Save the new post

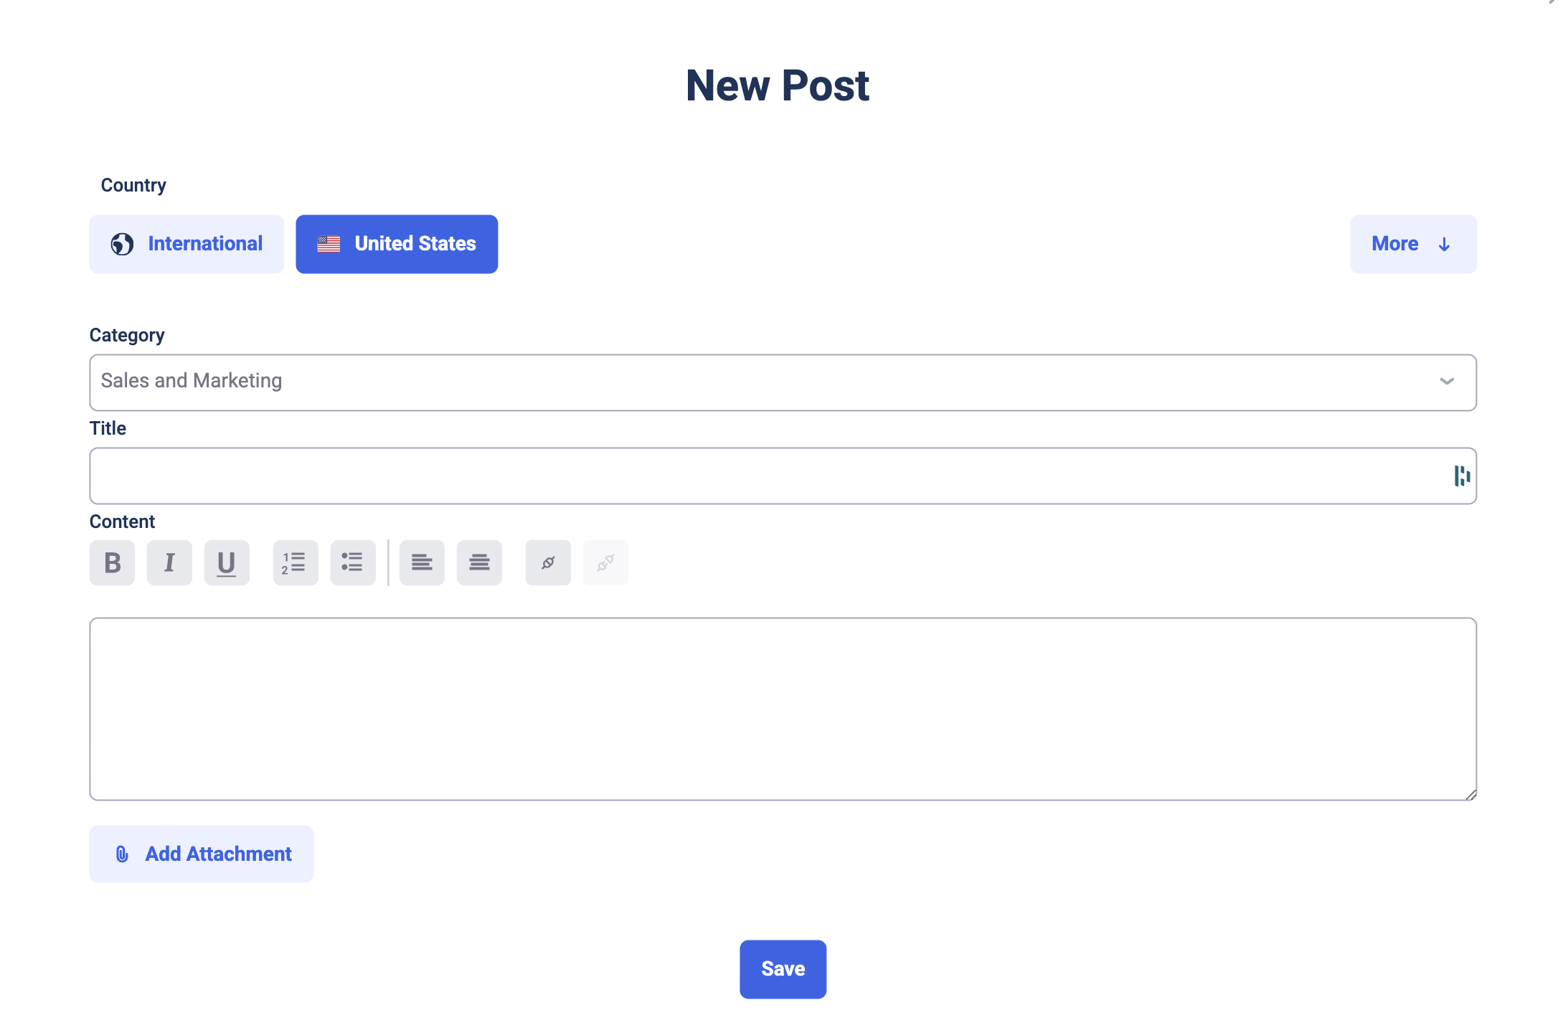click(783, 969)
